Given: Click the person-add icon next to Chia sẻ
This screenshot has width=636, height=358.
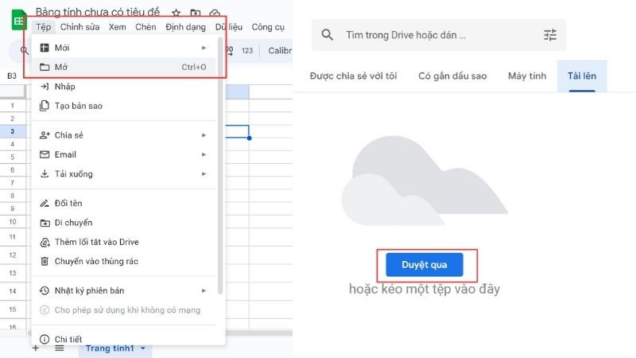Looking at the screenshot, I should tap(45, 135).
